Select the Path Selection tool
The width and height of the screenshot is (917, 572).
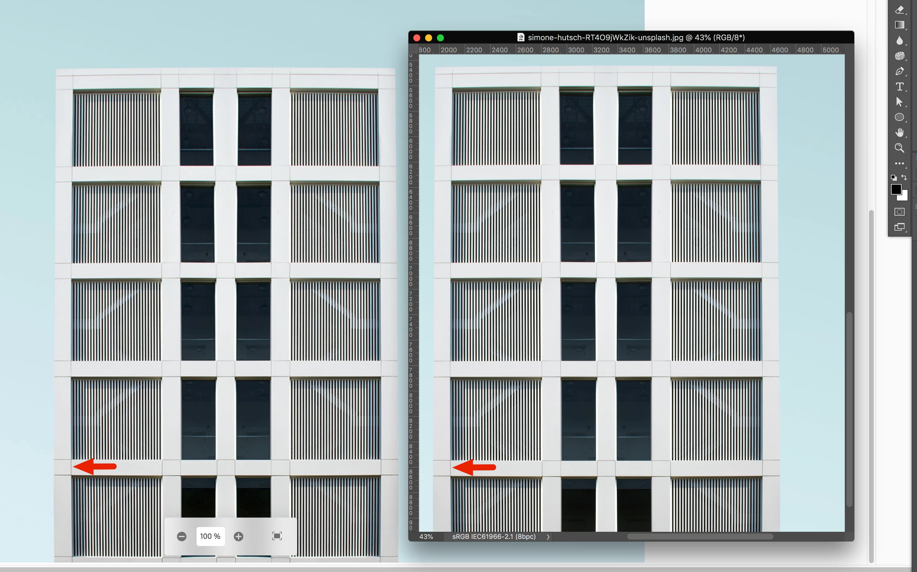(900, 102)
